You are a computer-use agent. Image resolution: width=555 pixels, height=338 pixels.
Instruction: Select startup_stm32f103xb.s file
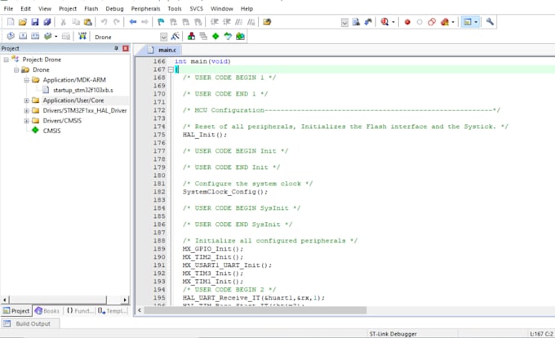pos(82,91)
